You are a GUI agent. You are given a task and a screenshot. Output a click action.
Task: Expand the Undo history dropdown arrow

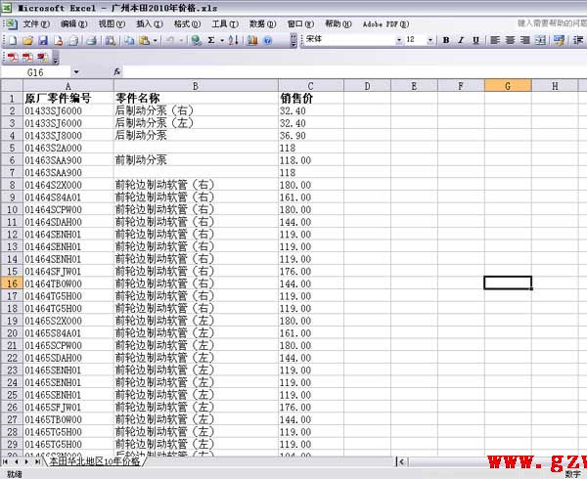pos(181,40)
